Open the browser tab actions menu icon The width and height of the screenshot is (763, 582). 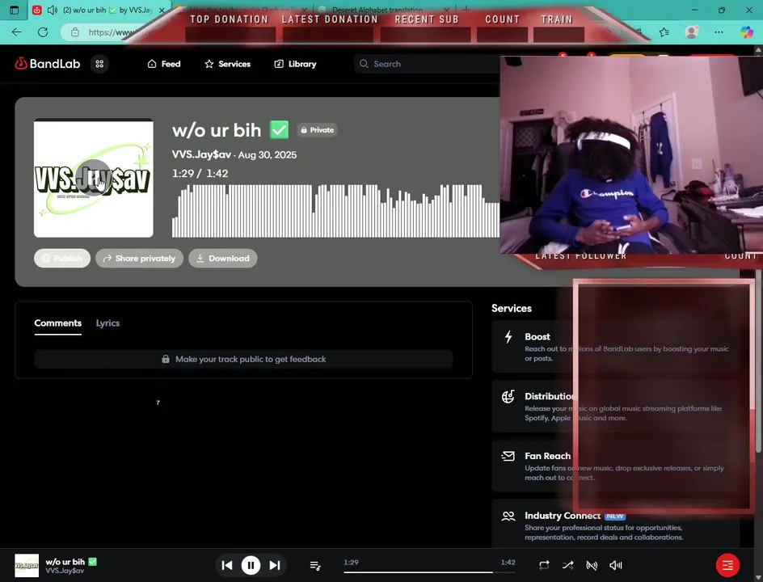tap(14, 10)
